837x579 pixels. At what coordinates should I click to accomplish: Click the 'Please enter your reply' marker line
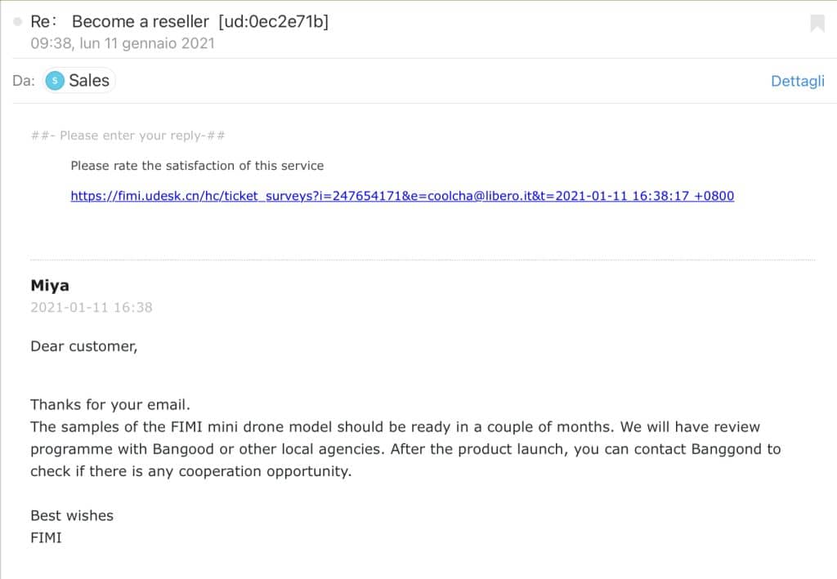[x=128, y=136]
